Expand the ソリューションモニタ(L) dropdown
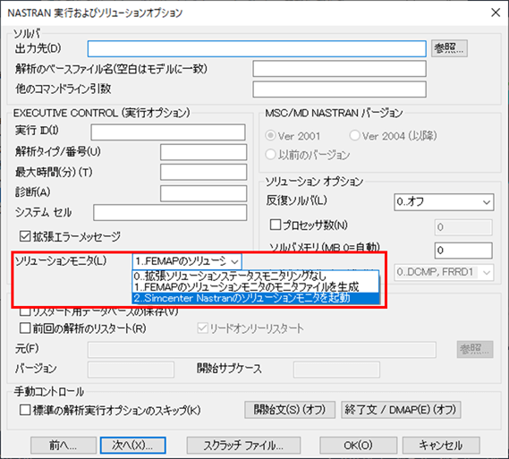This screenshot has height=459, width=509. (187, 261)
